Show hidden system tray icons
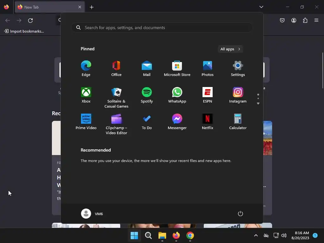This screenshot has width=324, height=243. click(256, 235)
